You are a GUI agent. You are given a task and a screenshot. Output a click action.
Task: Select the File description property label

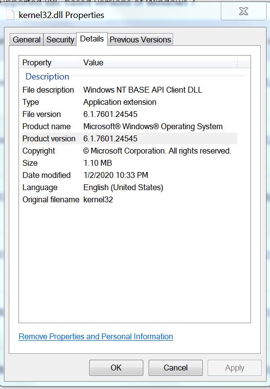click(x=48, y=90)
